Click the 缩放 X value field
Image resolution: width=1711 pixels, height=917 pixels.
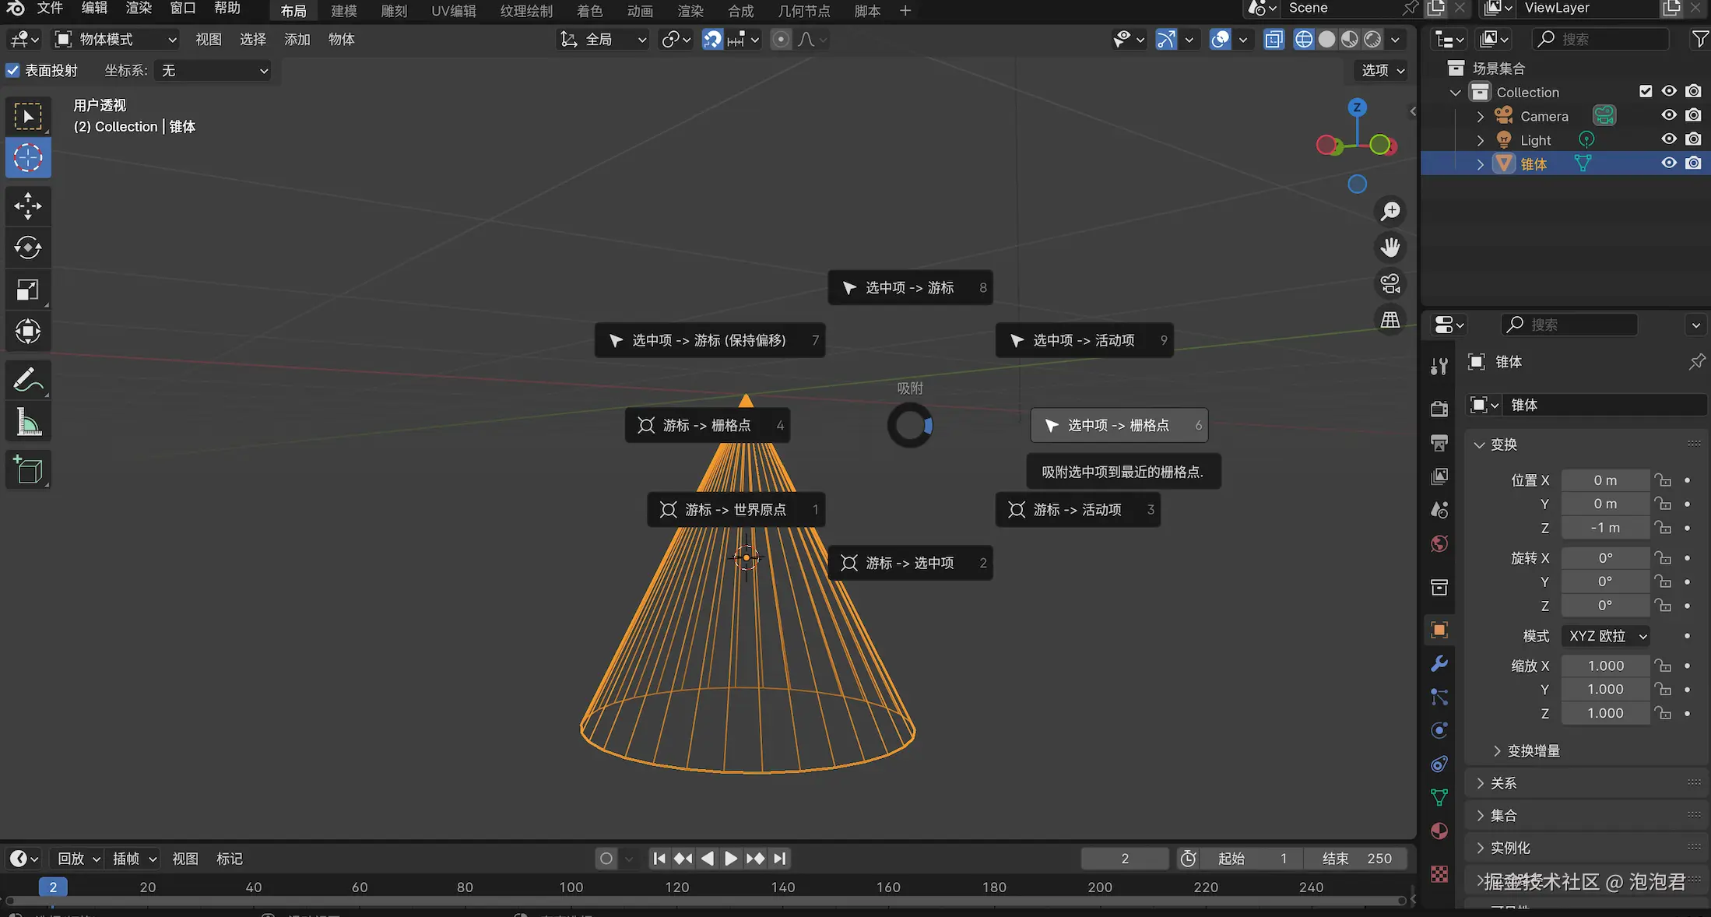click(1605, 666)
